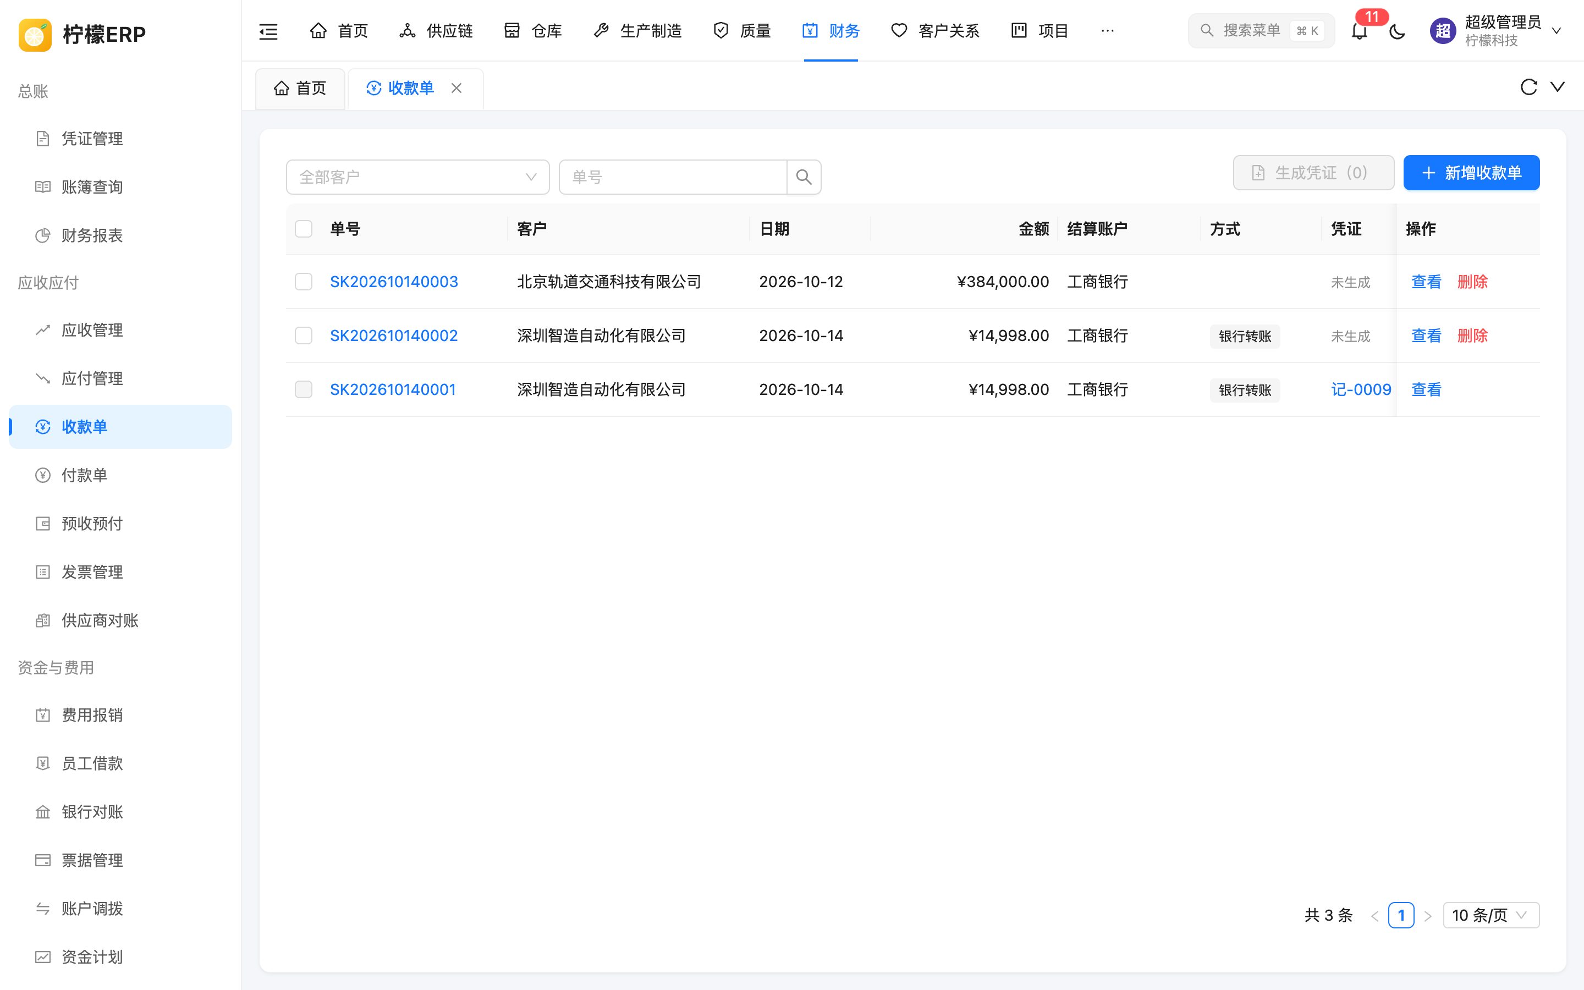Collapse the sidebar with menu fold icon
The height and width of the screenshot is (990, 1584).
268,31
